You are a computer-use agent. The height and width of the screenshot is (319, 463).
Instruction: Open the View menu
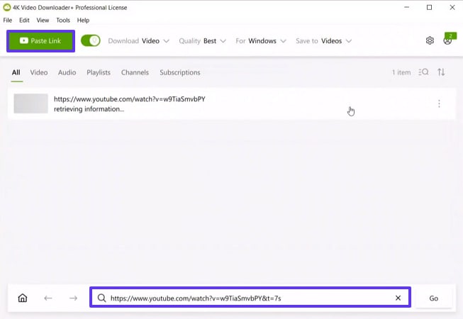pyautogui.click(x=43, y=21)
